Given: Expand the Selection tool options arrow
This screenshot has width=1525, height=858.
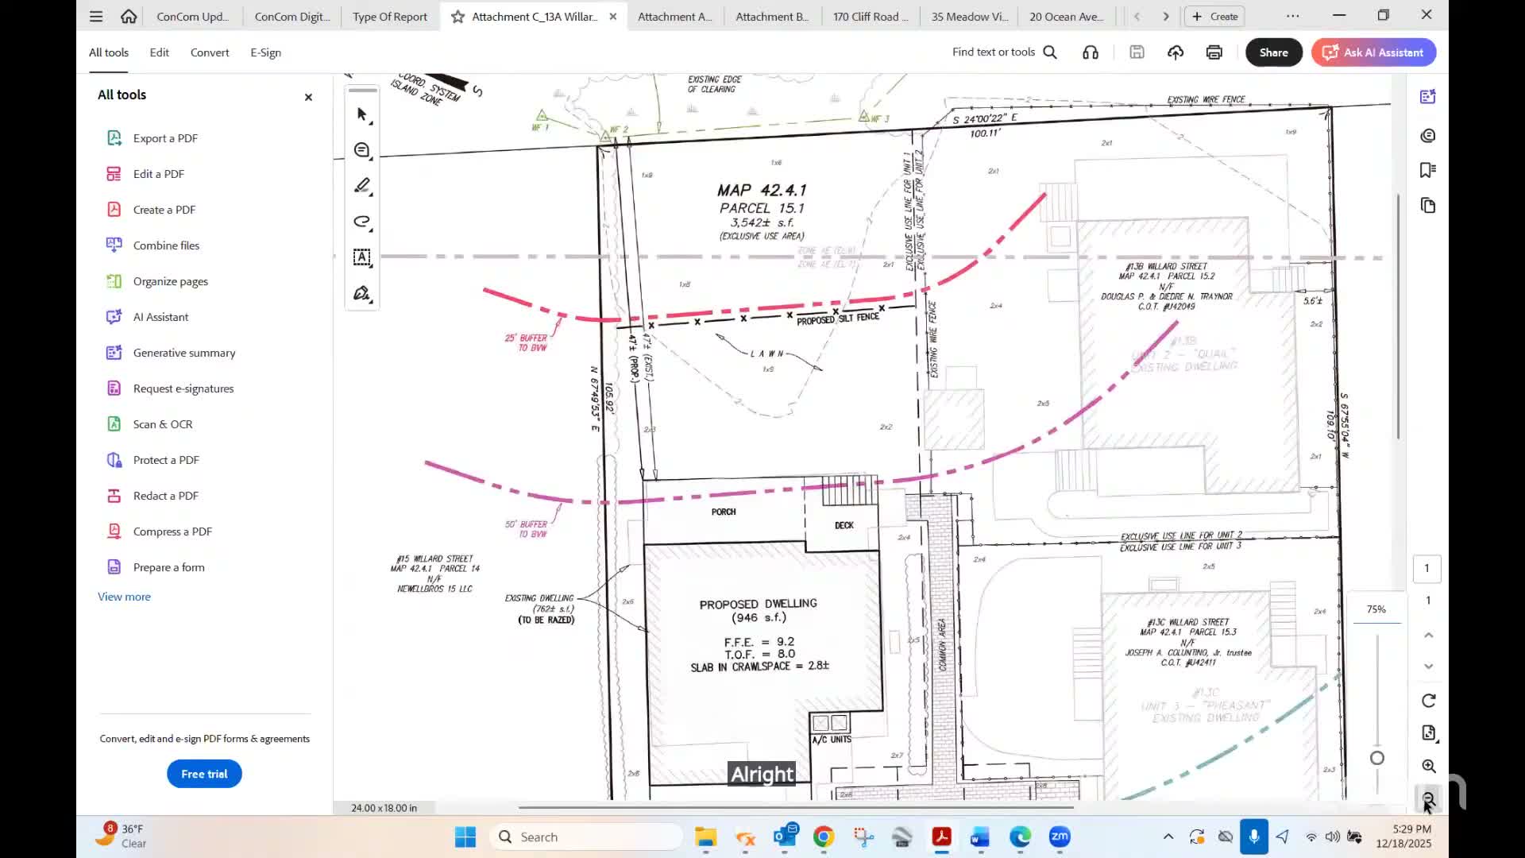Looking at the screenshot, I should [x=370, y=123].
